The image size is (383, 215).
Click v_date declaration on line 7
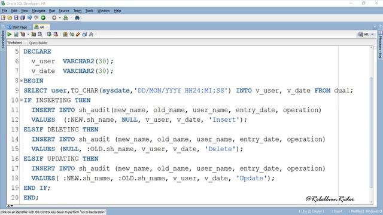tap(43, 71)
